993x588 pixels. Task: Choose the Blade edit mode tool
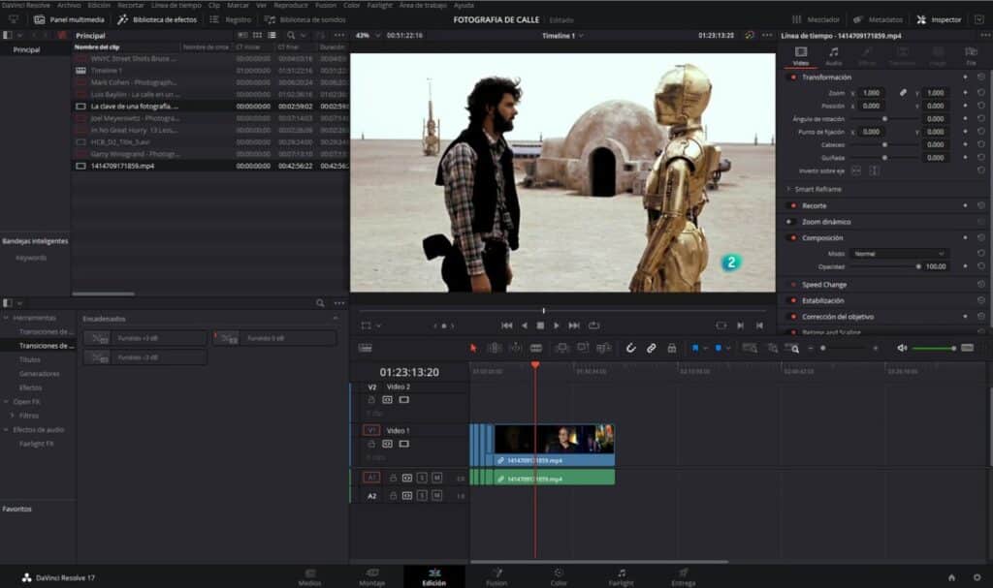coord(535,348)
